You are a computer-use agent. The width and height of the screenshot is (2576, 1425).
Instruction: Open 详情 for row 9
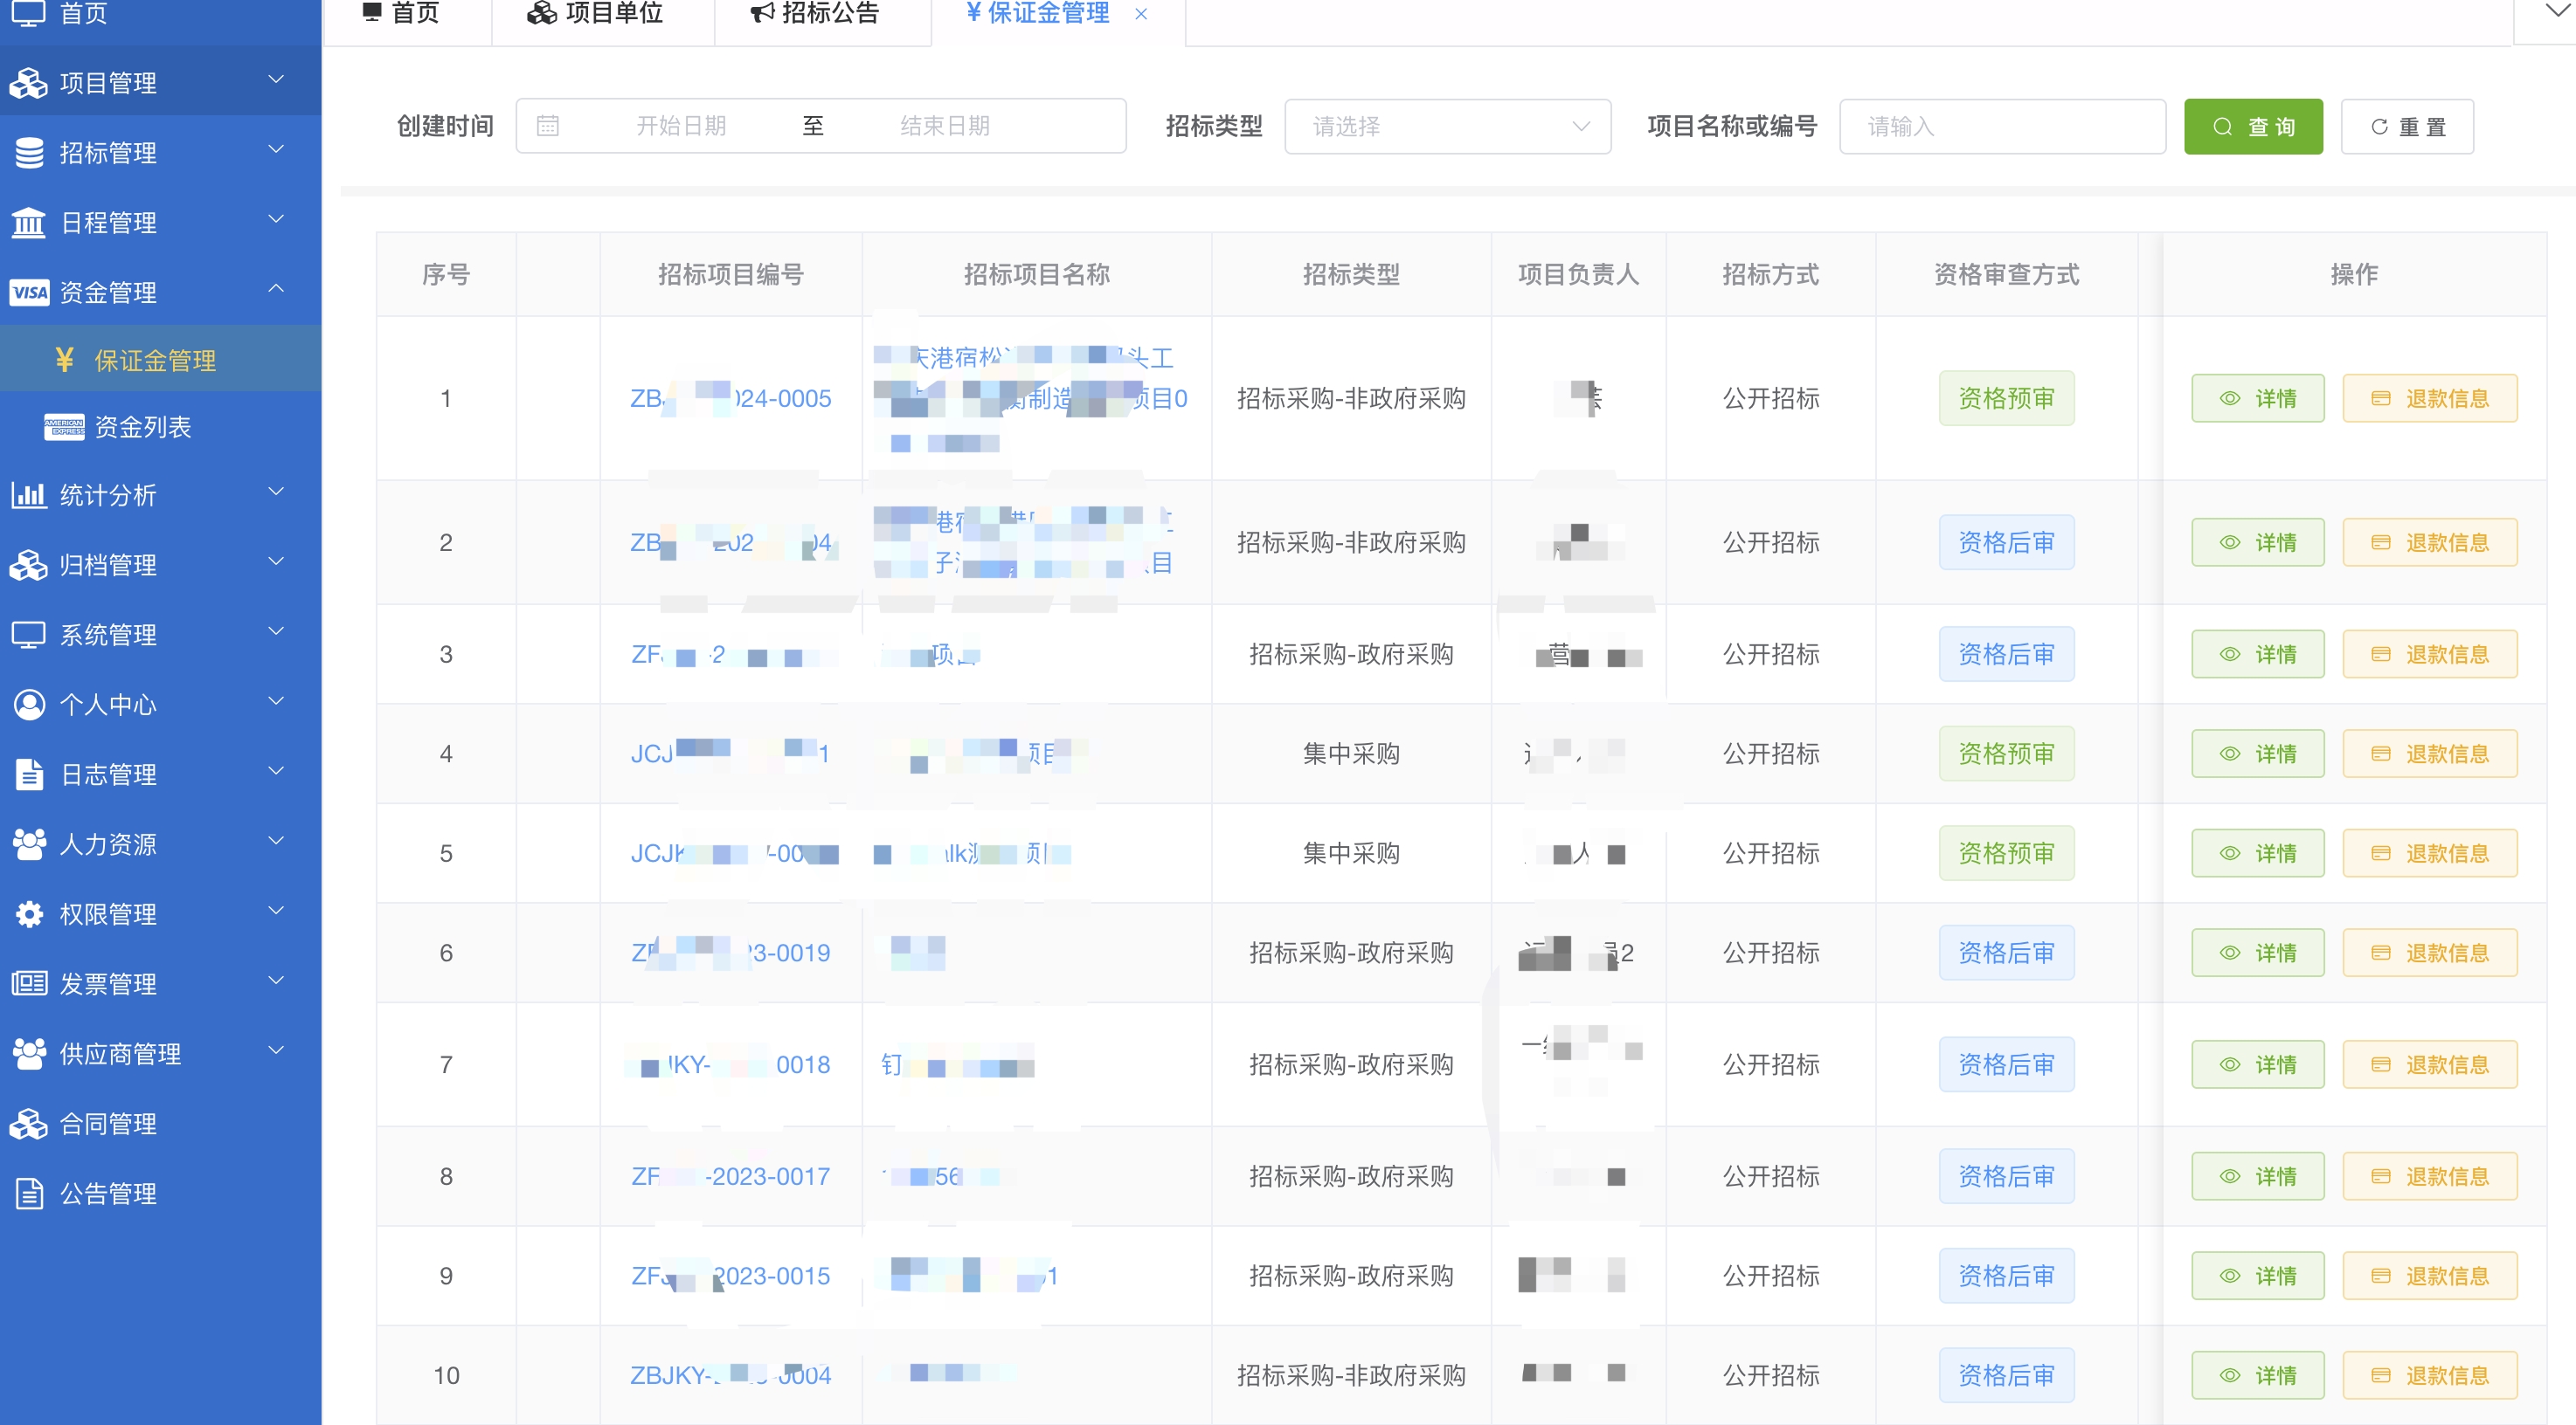pos(2258,1276)
